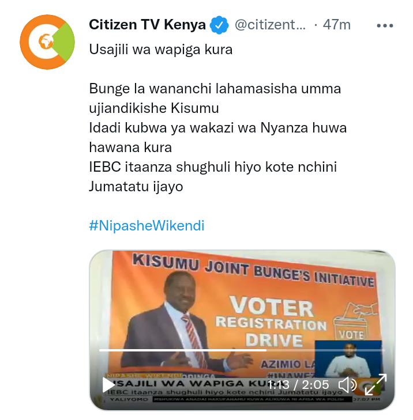Click the end of the video progress track

[384, 350]
